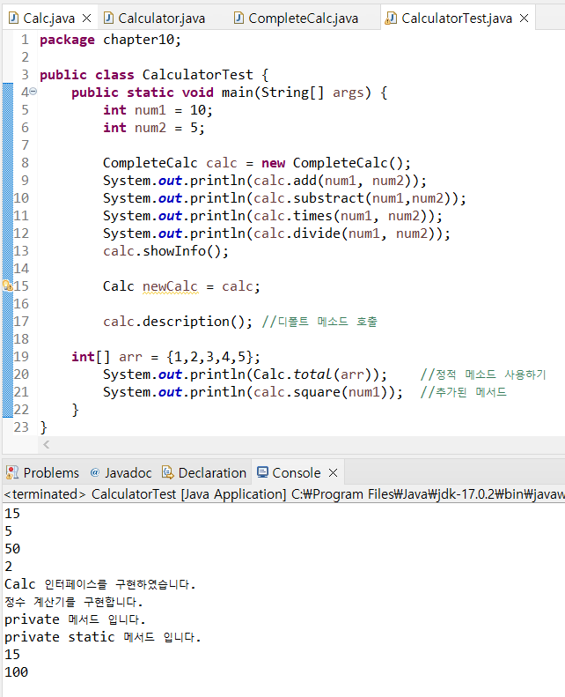Click the calc.divide call on line 12

click(348, 234)
